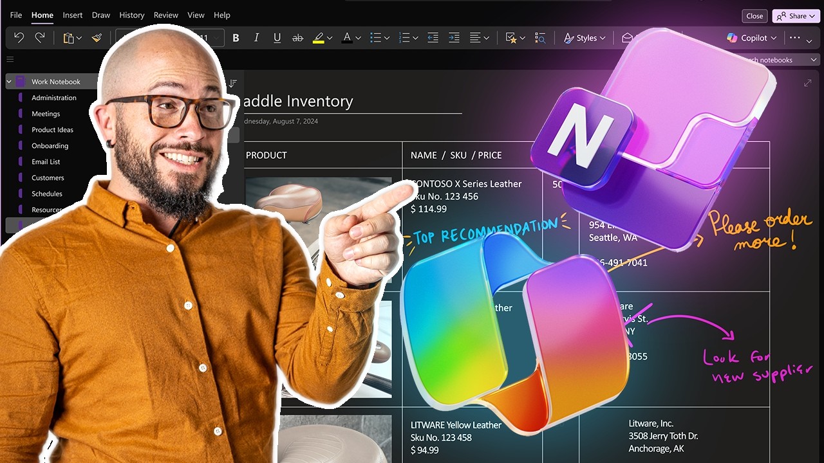Select the Format Painter tool
Viewport: 824px width, 463px height.
tap(97, 38)
